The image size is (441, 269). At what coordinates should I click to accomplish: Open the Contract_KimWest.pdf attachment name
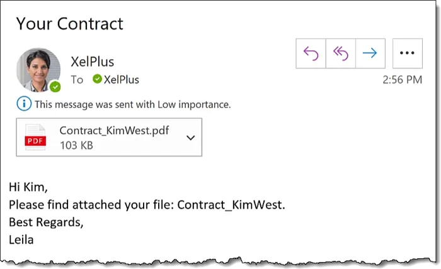pyautogui.click(x=114, y=131)
